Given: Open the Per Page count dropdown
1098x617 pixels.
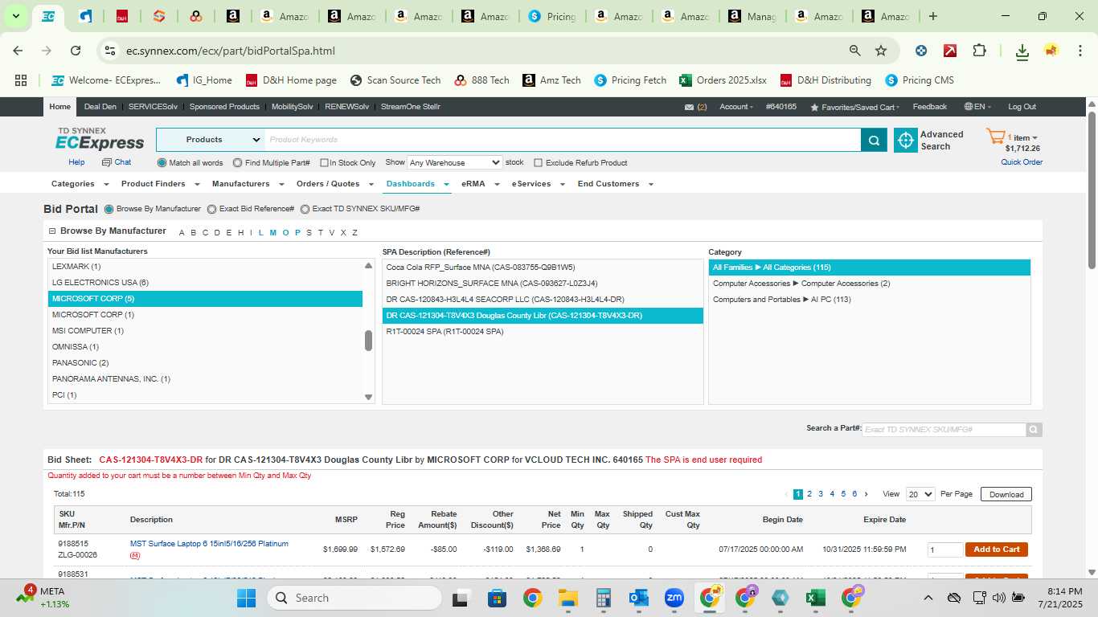Looking at the screenshot, I should point(920,494).
